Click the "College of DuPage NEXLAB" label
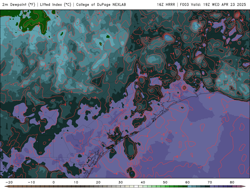Screen dimensions: 250x188 pos(101,4)
